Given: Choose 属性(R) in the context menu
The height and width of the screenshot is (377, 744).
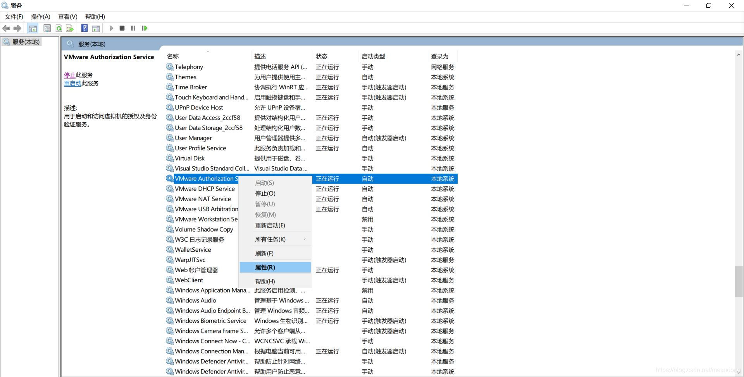Looking at the screenshot, I should point(275,267).
